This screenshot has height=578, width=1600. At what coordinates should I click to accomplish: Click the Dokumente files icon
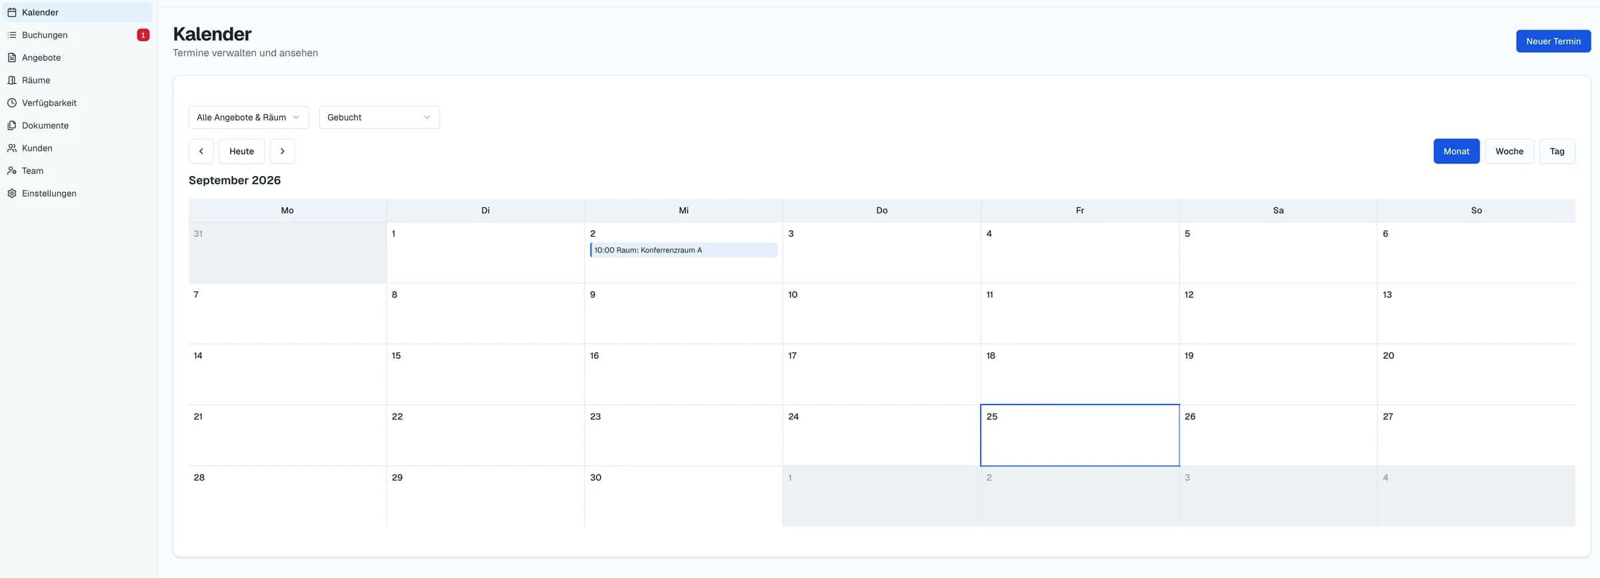12,125
